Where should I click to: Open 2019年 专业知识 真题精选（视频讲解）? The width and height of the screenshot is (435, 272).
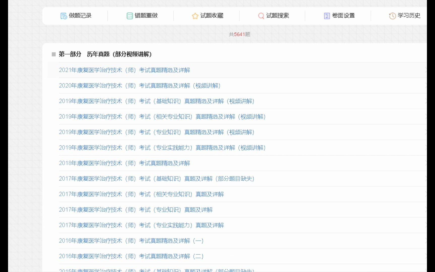click(x=157, y=132)
